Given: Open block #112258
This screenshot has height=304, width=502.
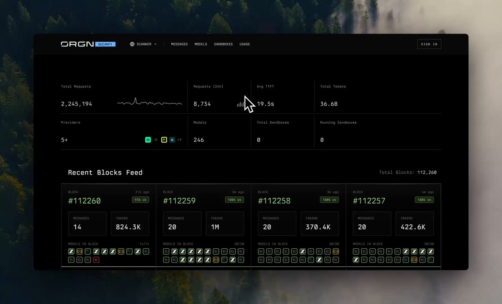Looking at the screenshot, I should 274,201.
